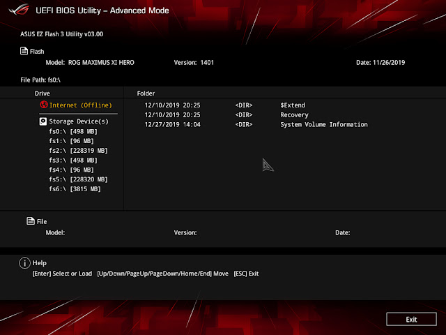Select drive fs5:\ [228320 MB]
Viewport: 446px width, 335px height.
click(78, 179)
